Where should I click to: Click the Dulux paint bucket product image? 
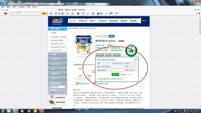(84, 45)
